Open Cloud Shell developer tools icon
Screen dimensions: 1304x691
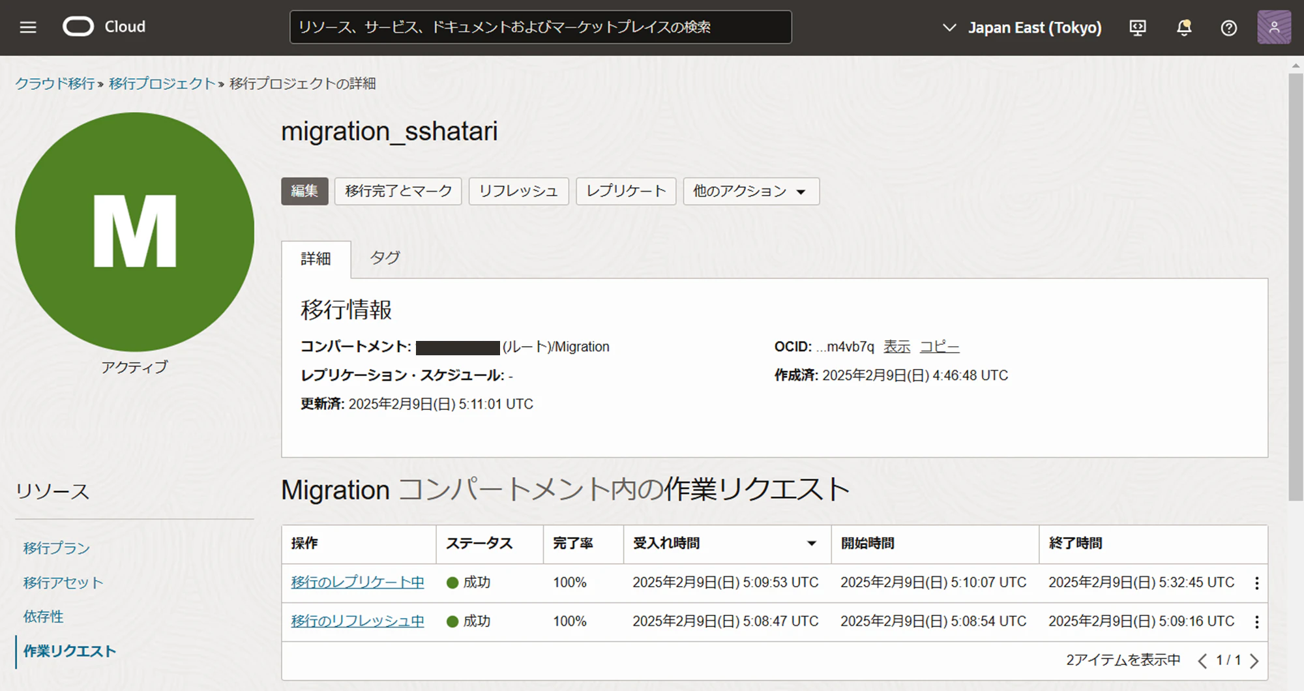(1138, 27)
